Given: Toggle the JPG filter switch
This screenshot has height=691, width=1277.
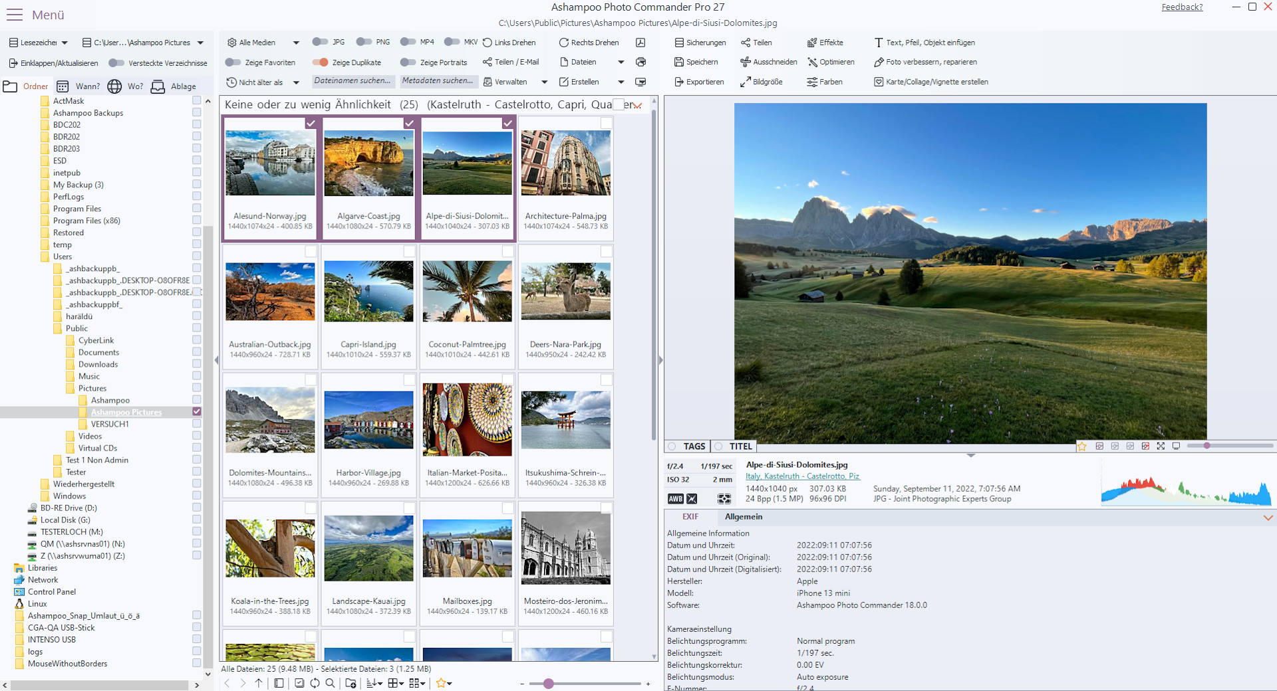Looking at the screenshot, I should pyautogui.click(x=320, y=42).
